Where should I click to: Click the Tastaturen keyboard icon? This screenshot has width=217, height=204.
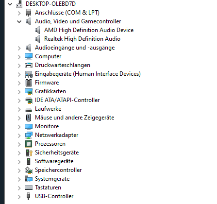29,187
